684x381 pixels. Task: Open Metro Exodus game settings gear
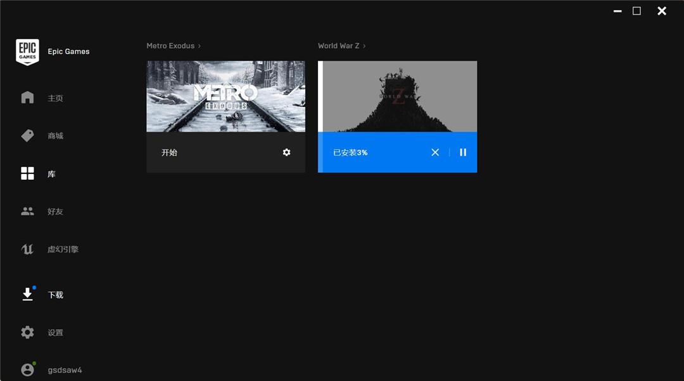point(287,152)
